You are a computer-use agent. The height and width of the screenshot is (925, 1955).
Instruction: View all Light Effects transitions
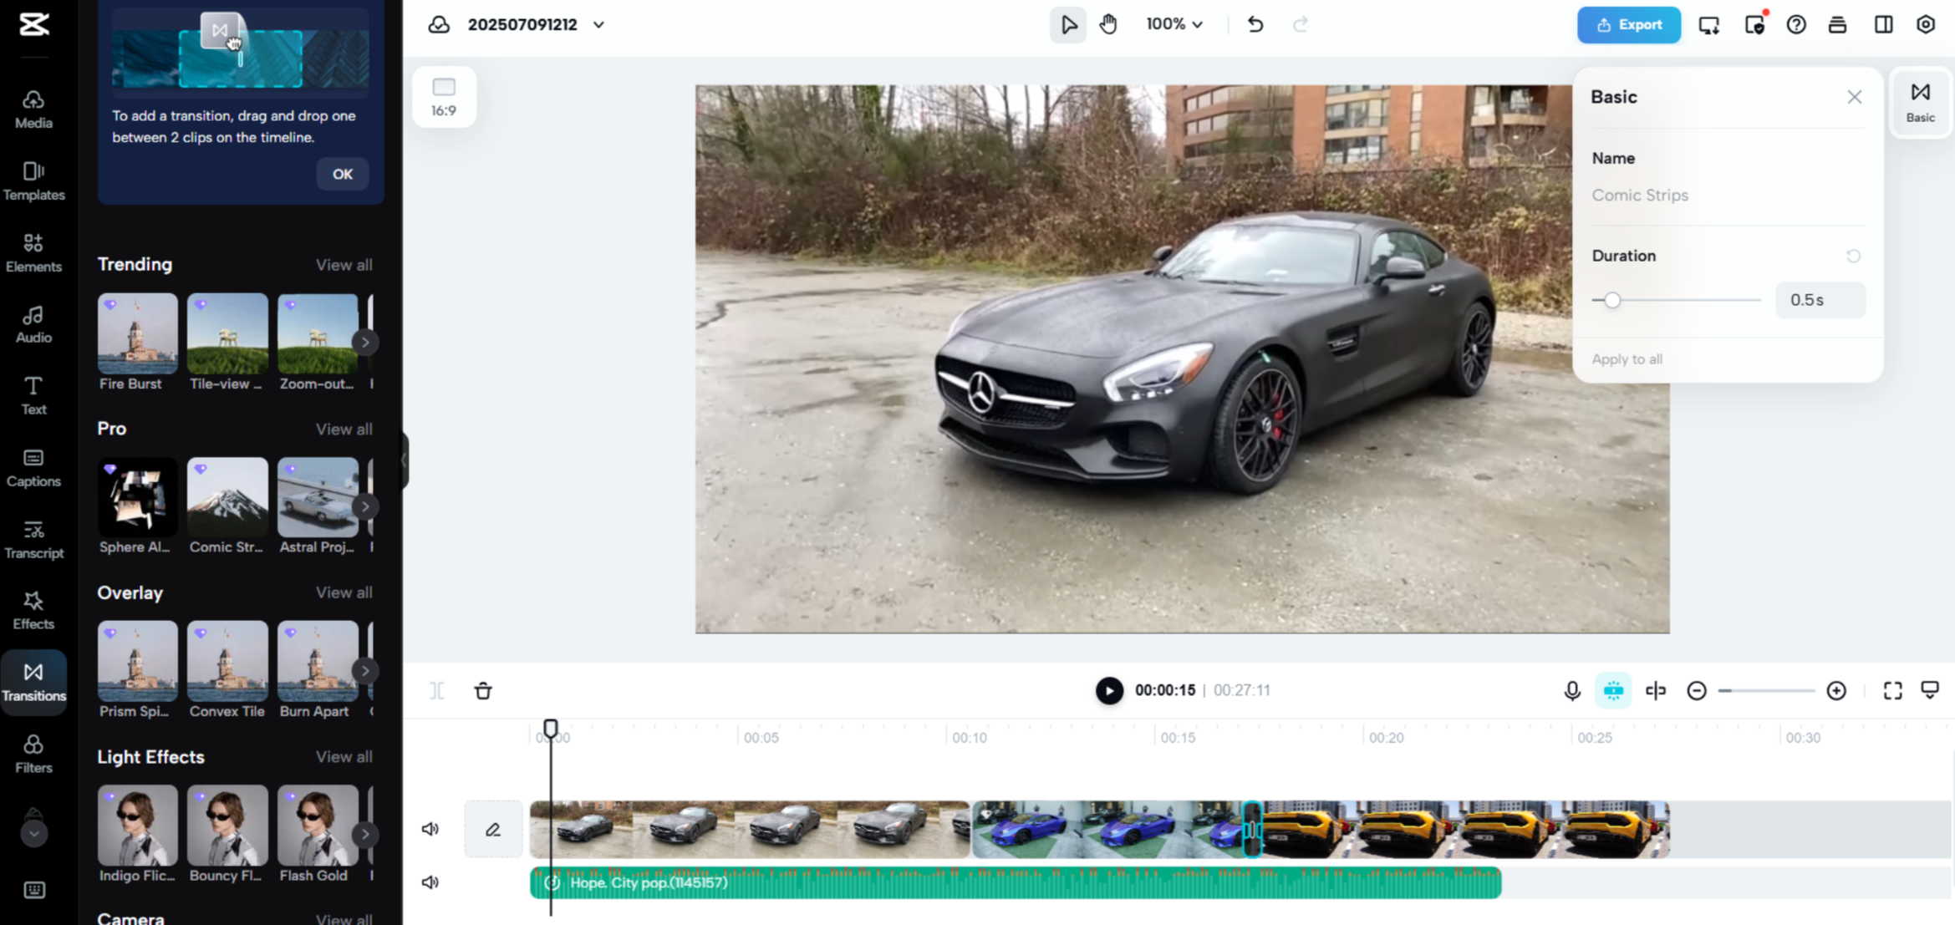(x=344, y=757)
